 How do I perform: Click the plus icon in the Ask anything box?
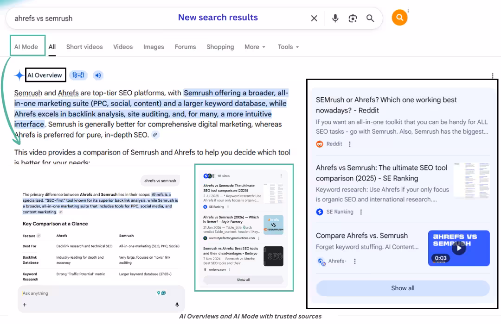coord(24,305)
